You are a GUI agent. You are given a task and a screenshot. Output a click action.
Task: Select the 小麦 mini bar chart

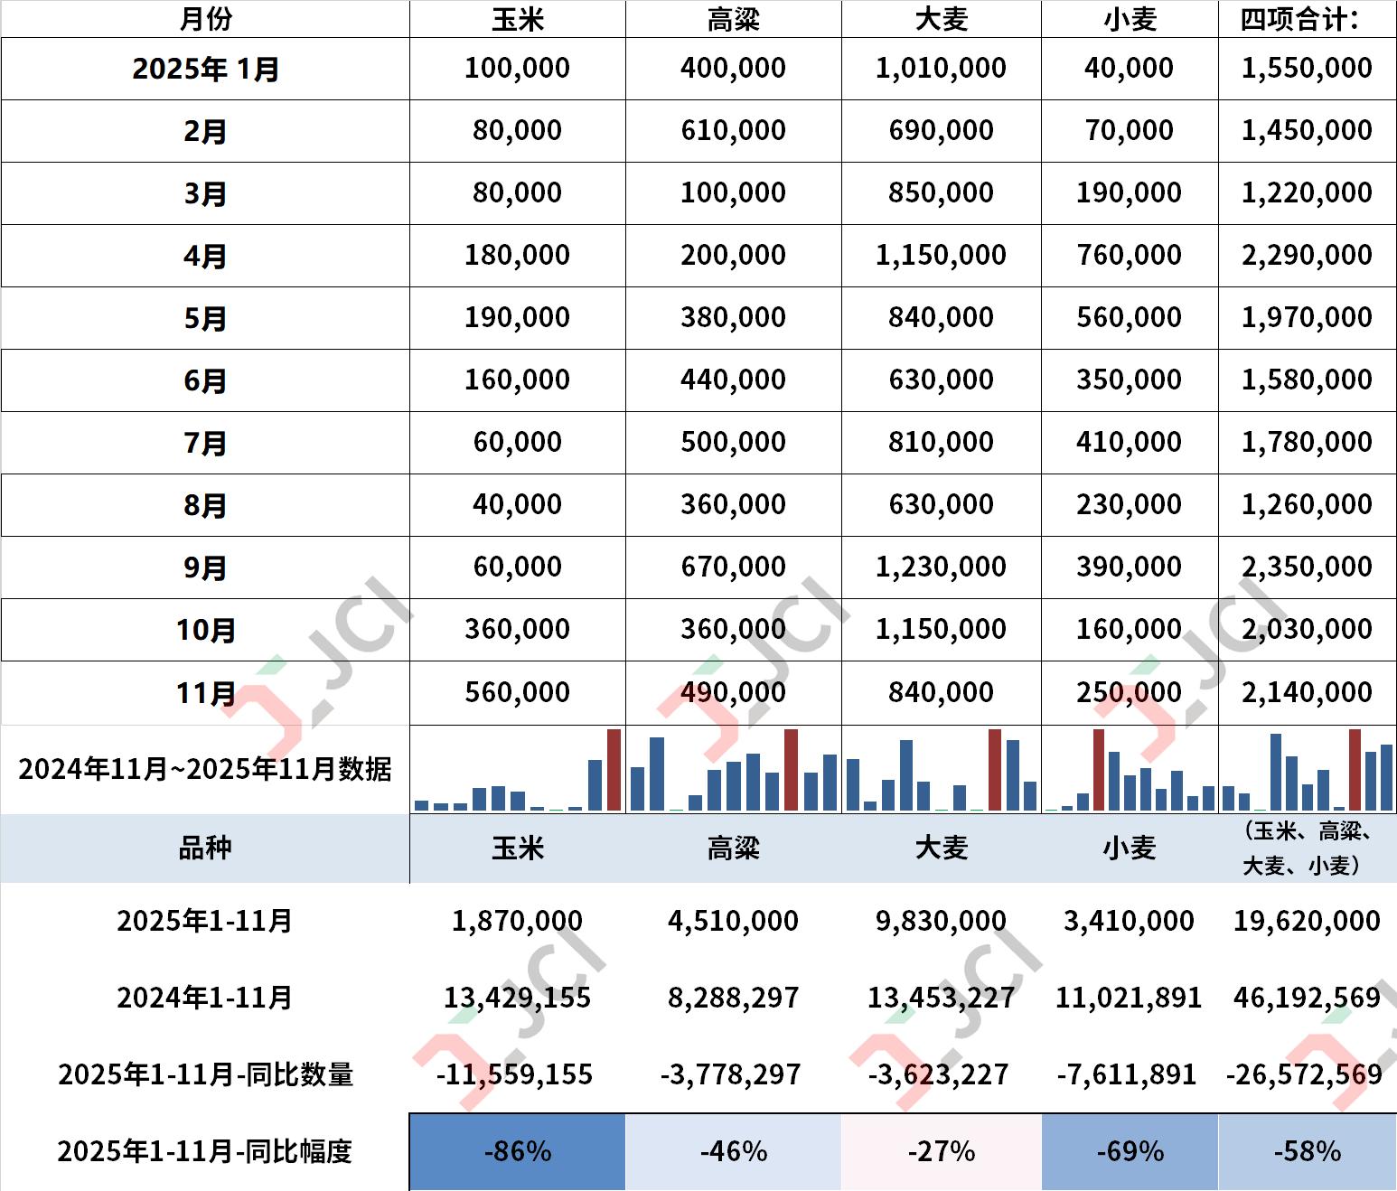click(x=1130, y=770)
